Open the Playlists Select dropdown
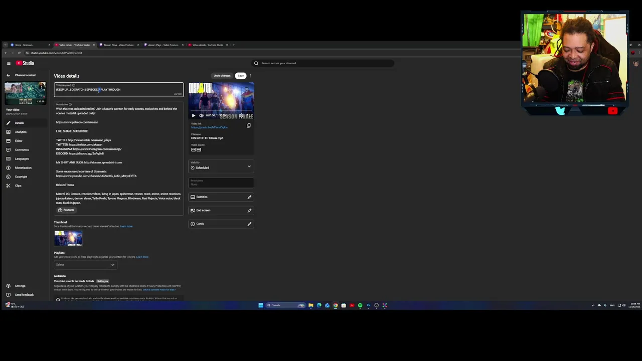Viewport: 642px width, 361px height. [x=85, y=265]
